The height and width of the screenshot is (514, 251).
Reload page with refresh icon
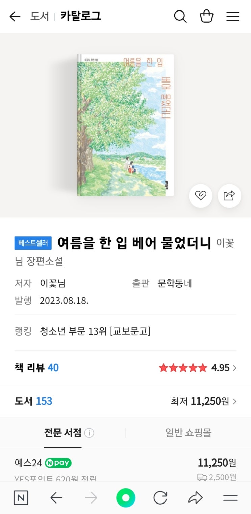(160, 498)
